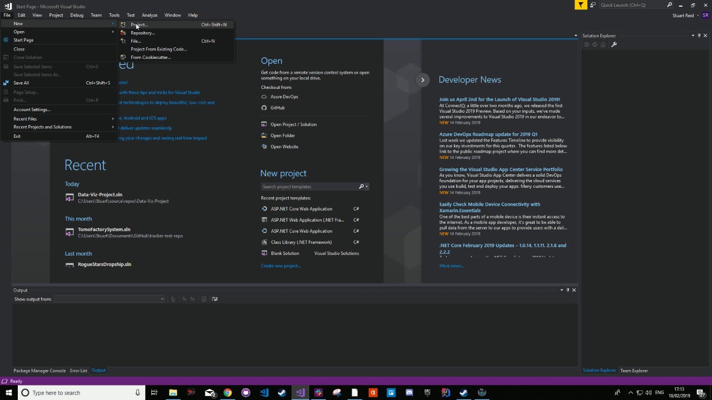This screenshot has width=712, height=400.
Task: Click 'Create new project...' link
Action: tap(281, 266)
